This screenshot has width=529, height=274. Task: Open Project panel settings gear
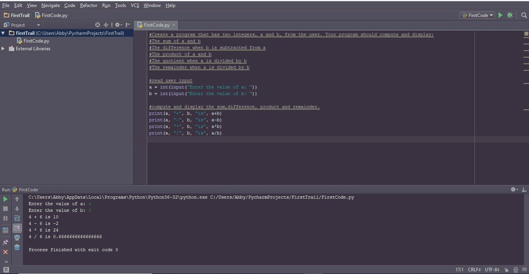tap(118, 25)
